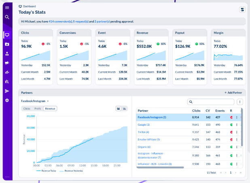
Task: Select the Clicks chart tab
Action: click(27, 109)
